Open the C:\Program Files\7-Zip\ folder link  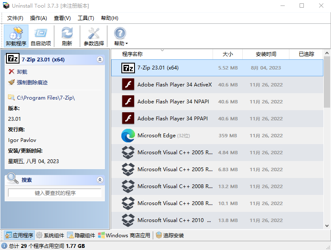pos(45,98)
